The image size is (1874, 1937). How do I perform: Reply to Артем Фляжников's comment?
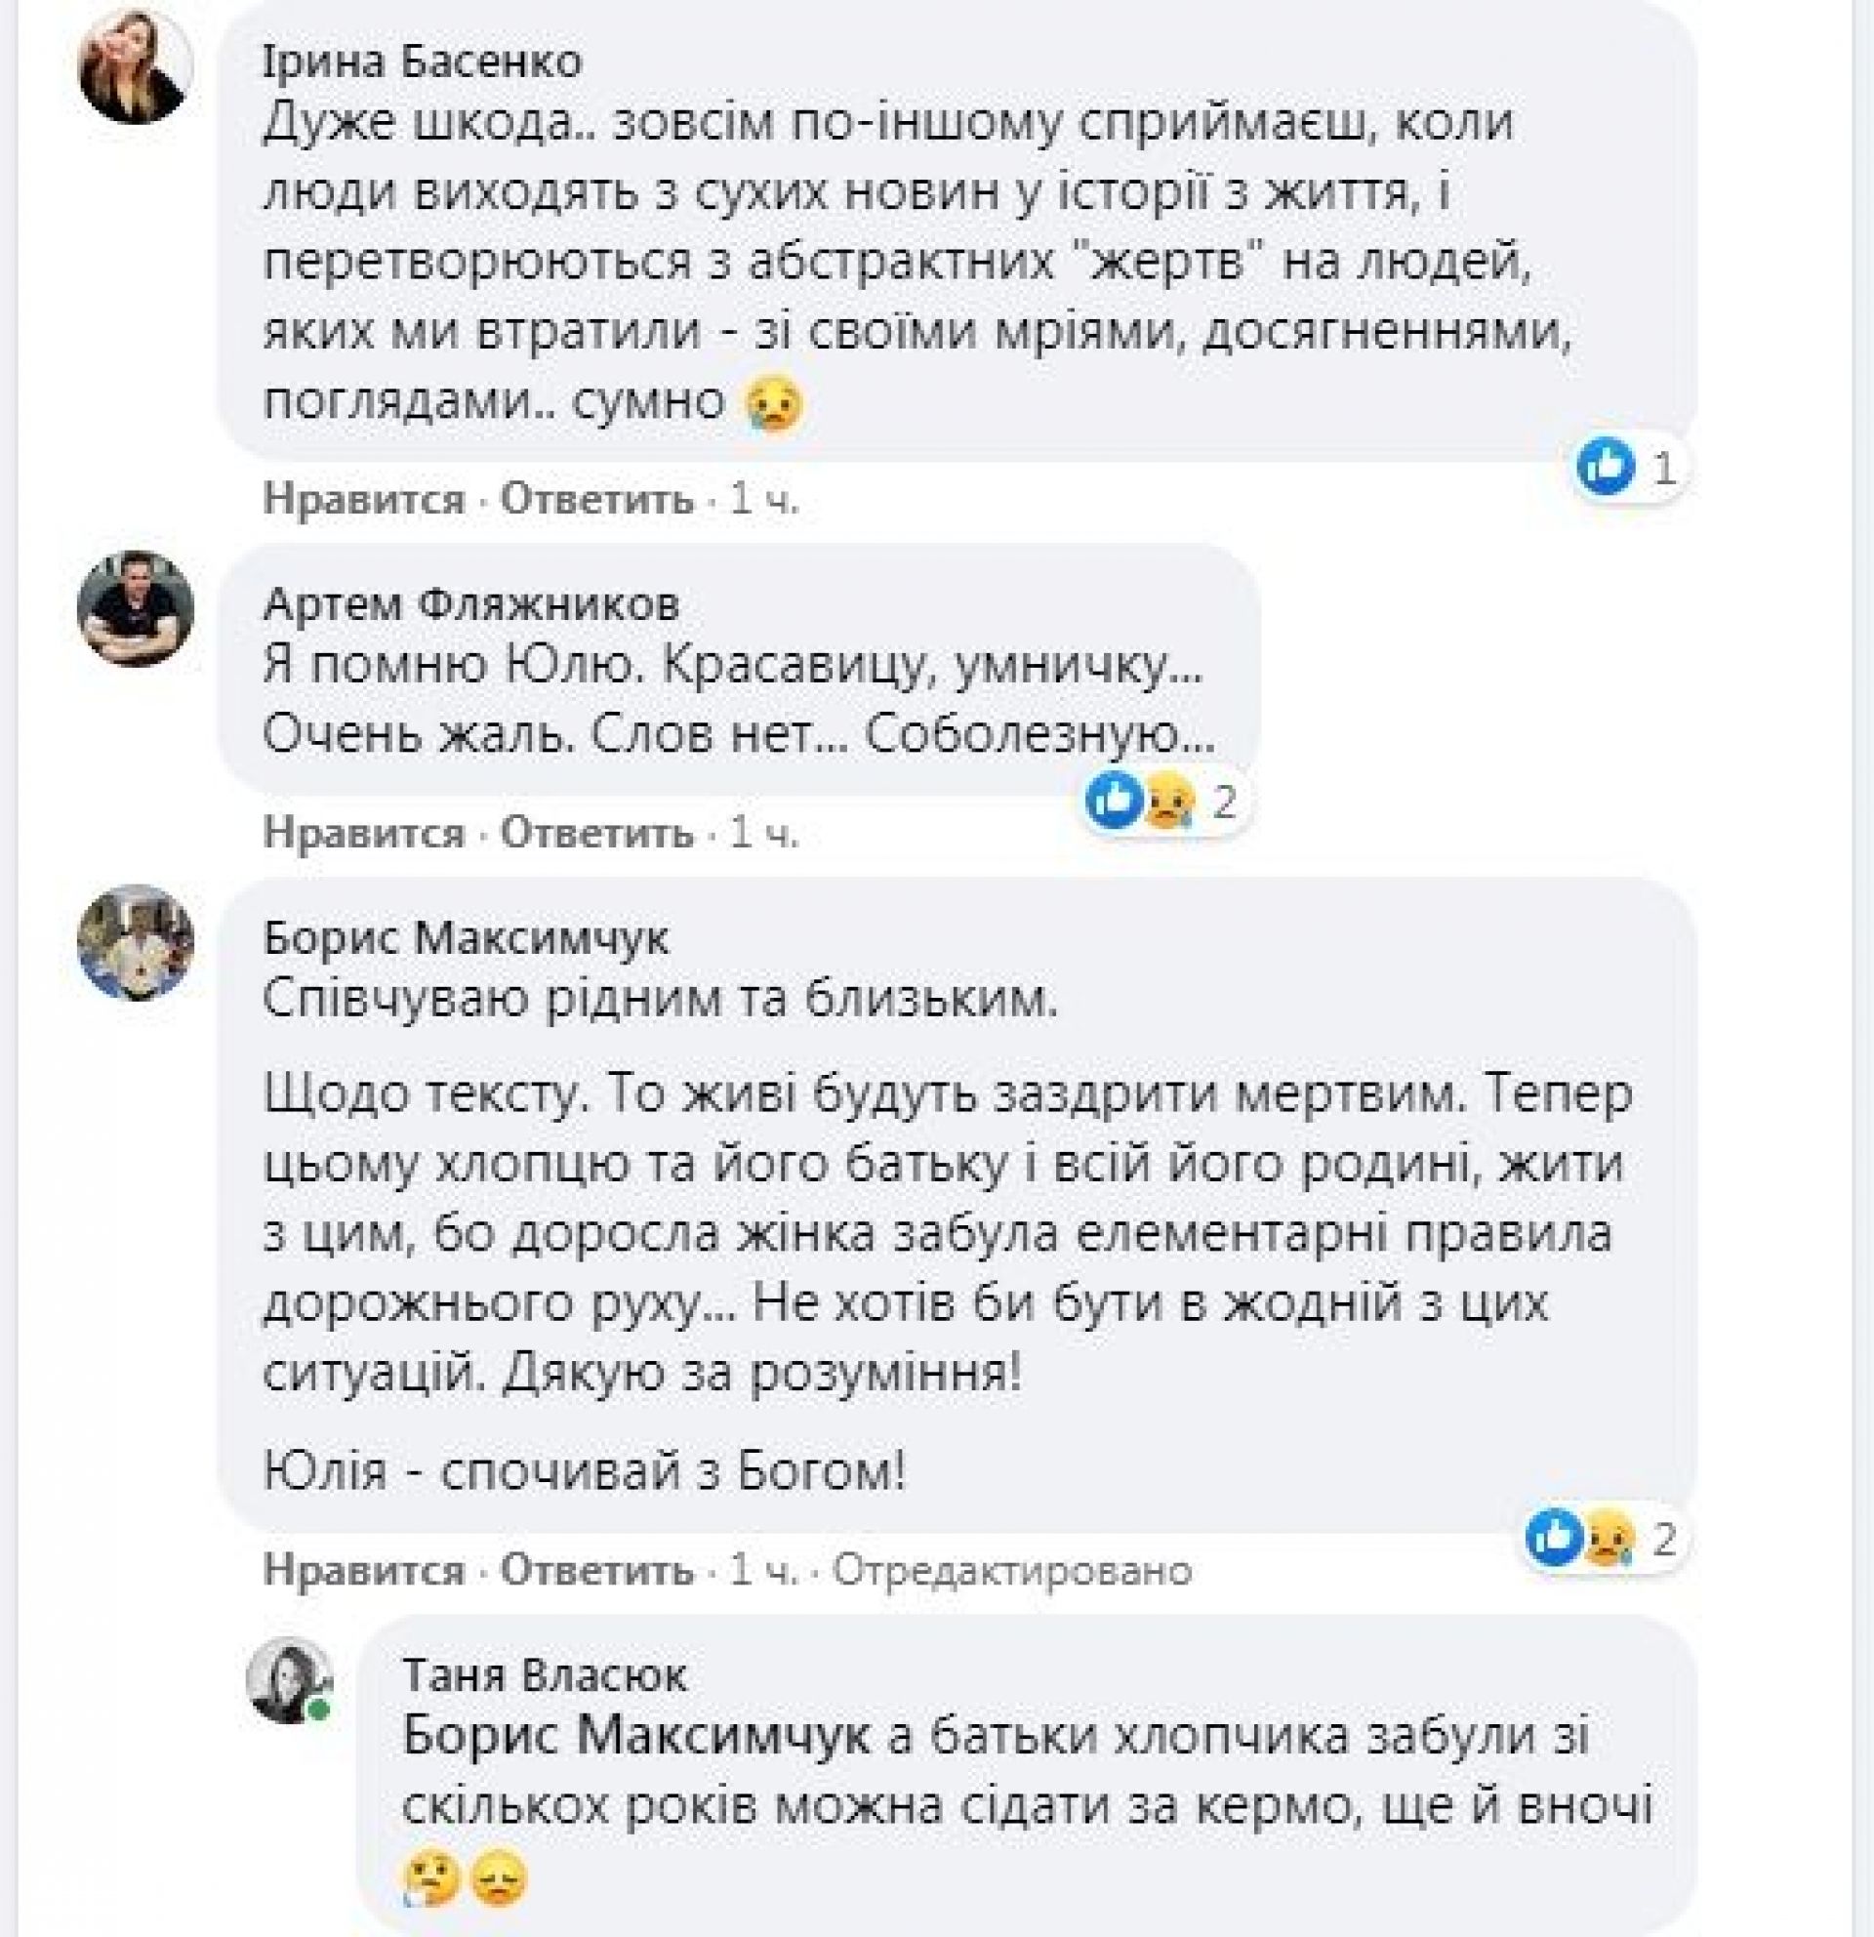coord(596,834)
